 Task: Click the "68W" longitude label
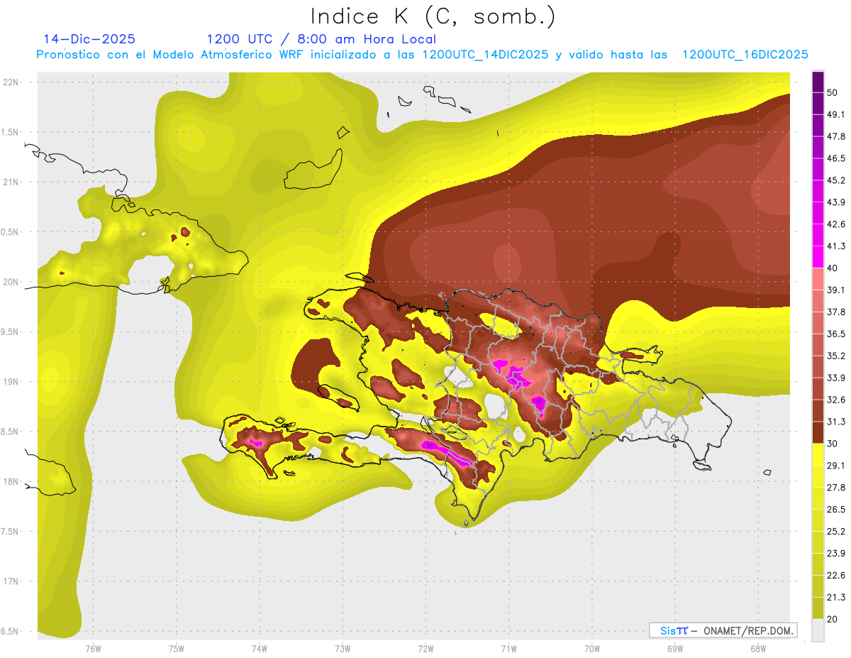[x=757, y=648]
